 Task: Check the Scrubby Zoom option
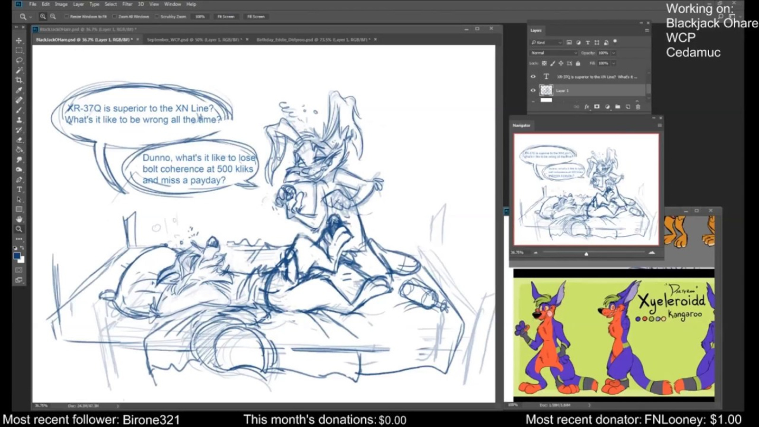point(157,17)
